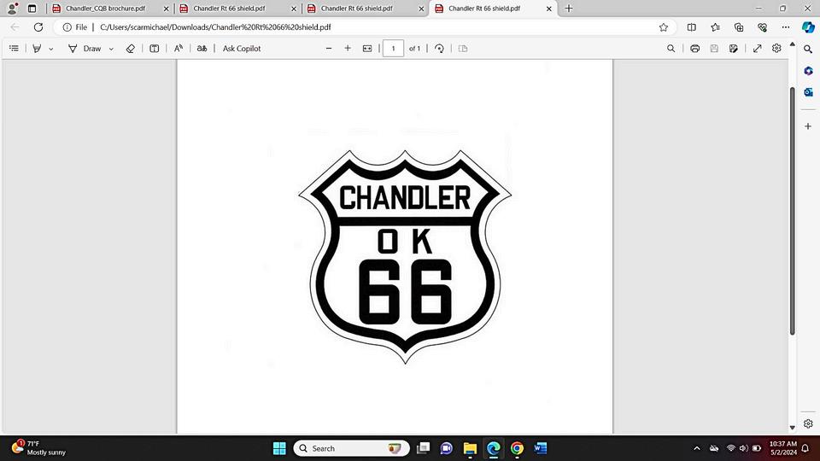Screen dimensions: 820x461
Task: Click the Add text box icon
Action: click(155, 48)
